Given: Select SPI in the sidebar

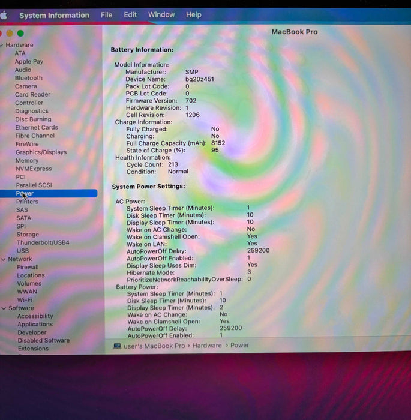Looking at the screenshot, I should (21, 226).
